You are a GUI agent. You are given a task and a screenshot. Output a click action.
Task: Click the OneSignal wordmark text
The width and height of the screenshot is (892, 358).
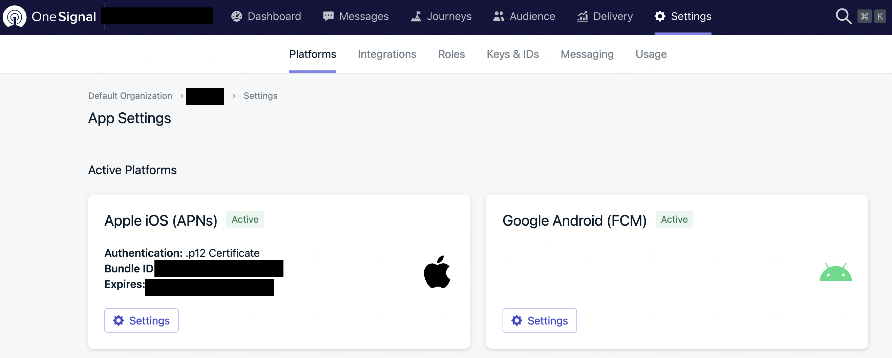coord(64,16)
